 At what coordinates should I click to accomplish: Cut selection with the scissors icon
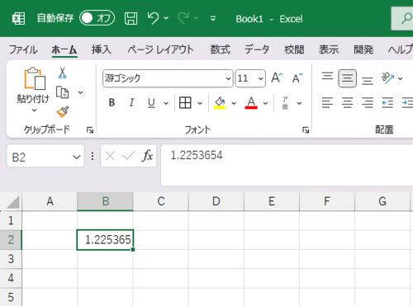(x=63, y=73)
